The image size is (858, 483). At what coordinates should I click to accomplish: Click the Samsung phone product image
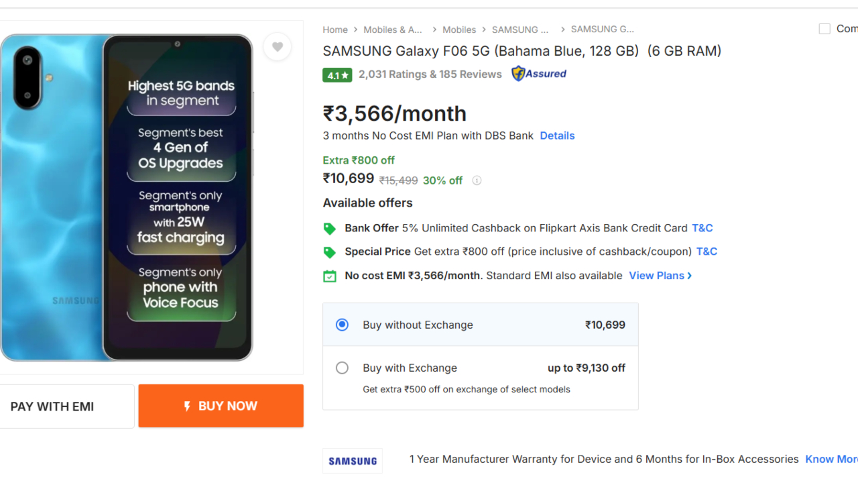[x=127, y=198]
